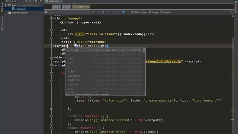The height and width of the screenshot is (134, 238).
Task: Click scroll-from-source icon in Project panel
Action: coord(26,1)
